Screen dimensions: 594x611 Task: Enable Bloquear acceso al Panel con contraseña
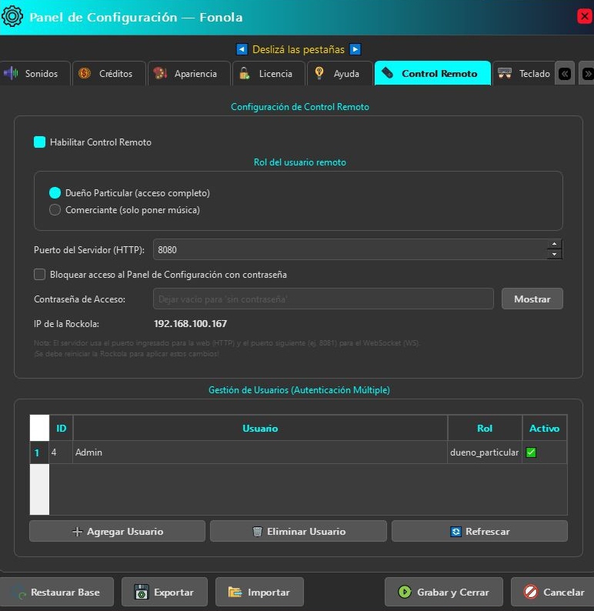click(39, 274)
